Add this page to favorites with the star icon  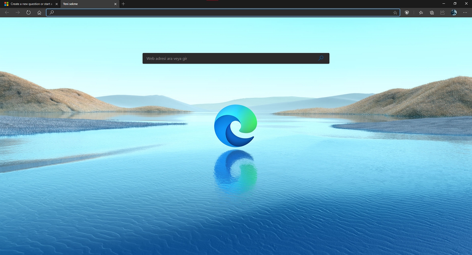click(395, 12)
